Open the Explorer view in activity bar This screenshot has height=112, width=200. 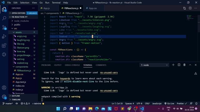(x=4, y=9)
